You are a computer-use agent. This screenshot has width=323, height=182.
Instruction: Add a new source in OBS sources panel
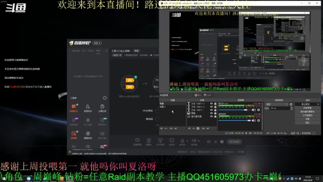(x=189, y=128)
